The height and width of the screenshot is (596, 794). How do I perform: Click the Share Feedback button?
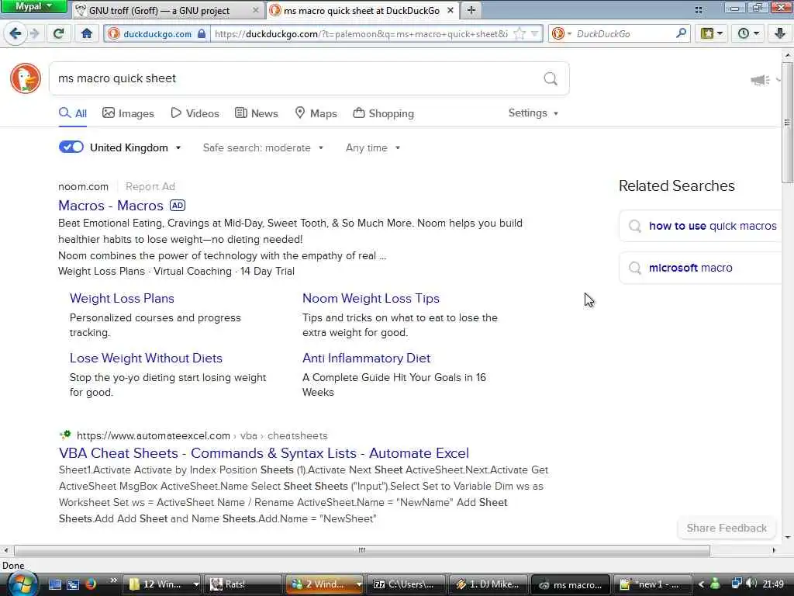click(727, 528)
